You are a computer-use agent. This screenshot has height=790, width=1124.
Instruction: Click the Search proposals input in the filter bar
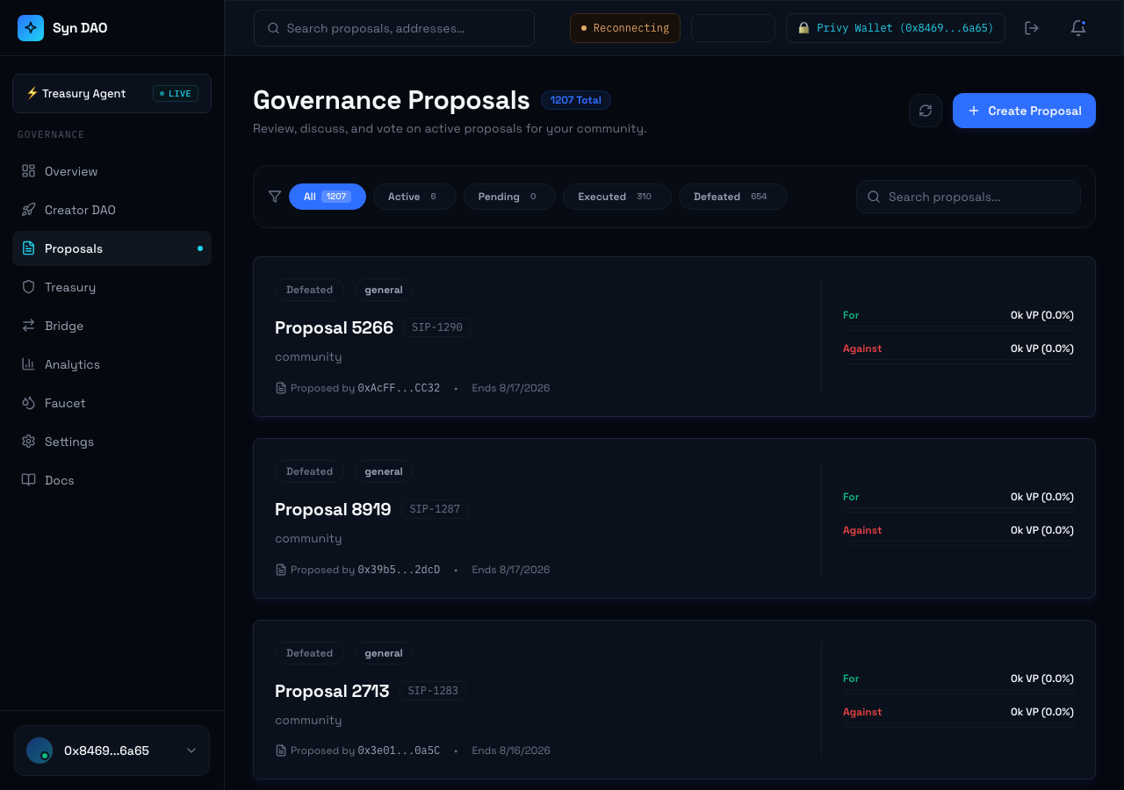[x=969, y=197]
